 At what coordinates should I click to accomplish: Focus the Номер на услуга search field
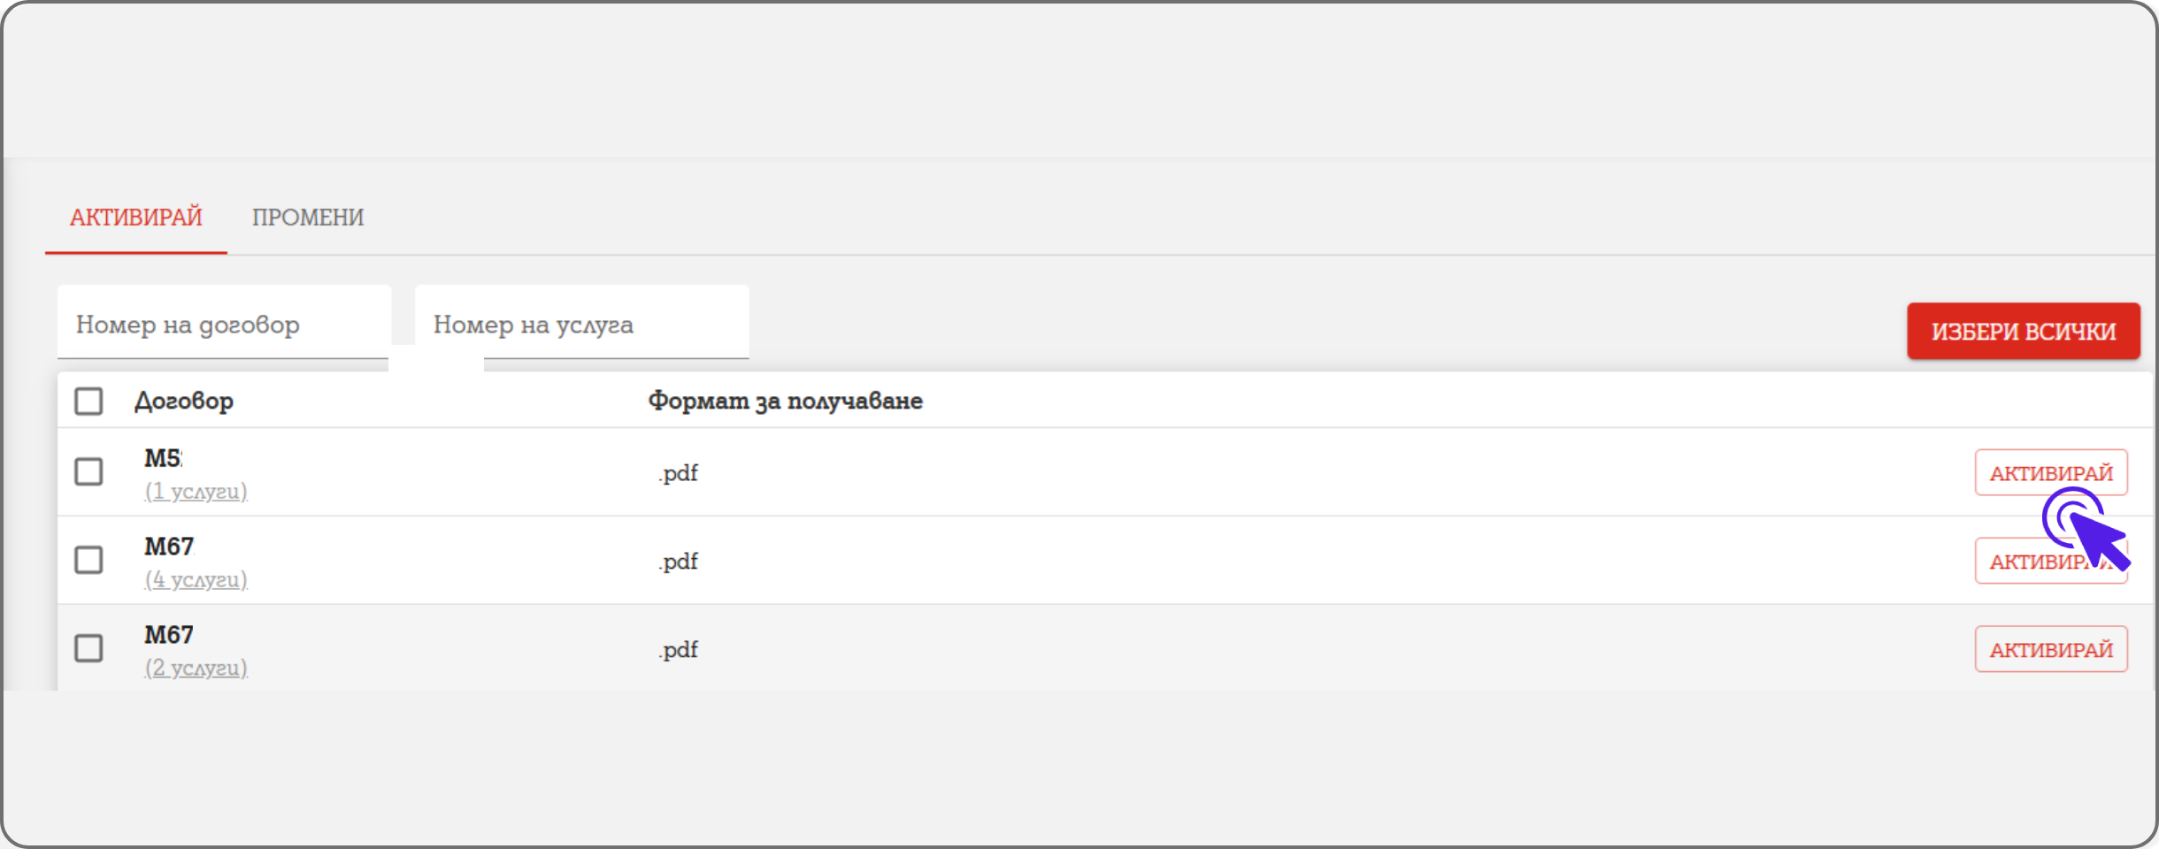[x=580, y=325]
